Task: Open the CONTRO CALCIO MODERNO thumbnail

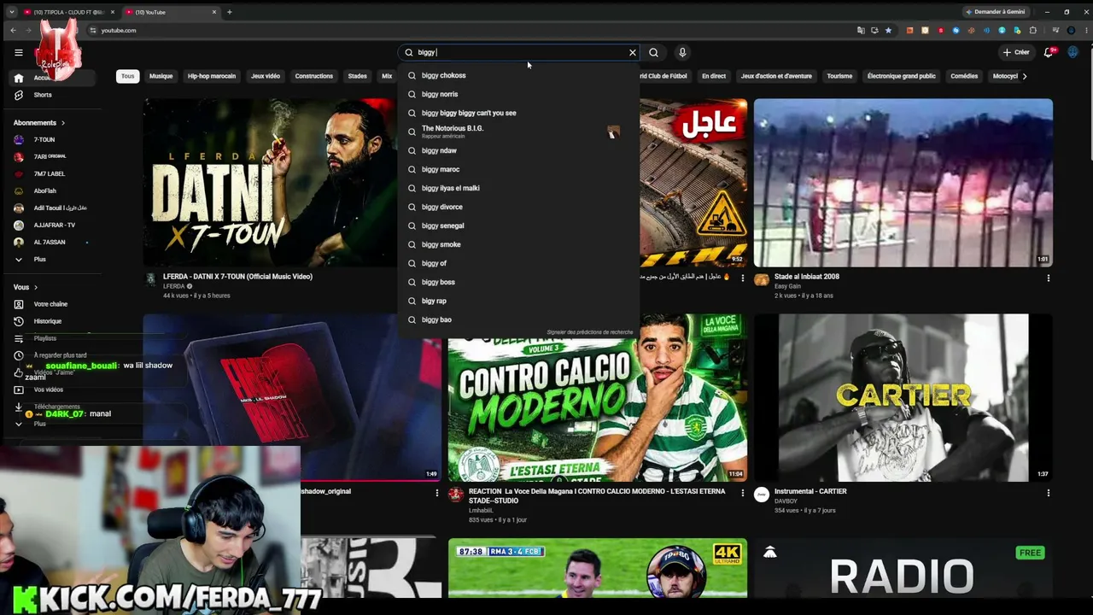Action: (x=598, y=397)
